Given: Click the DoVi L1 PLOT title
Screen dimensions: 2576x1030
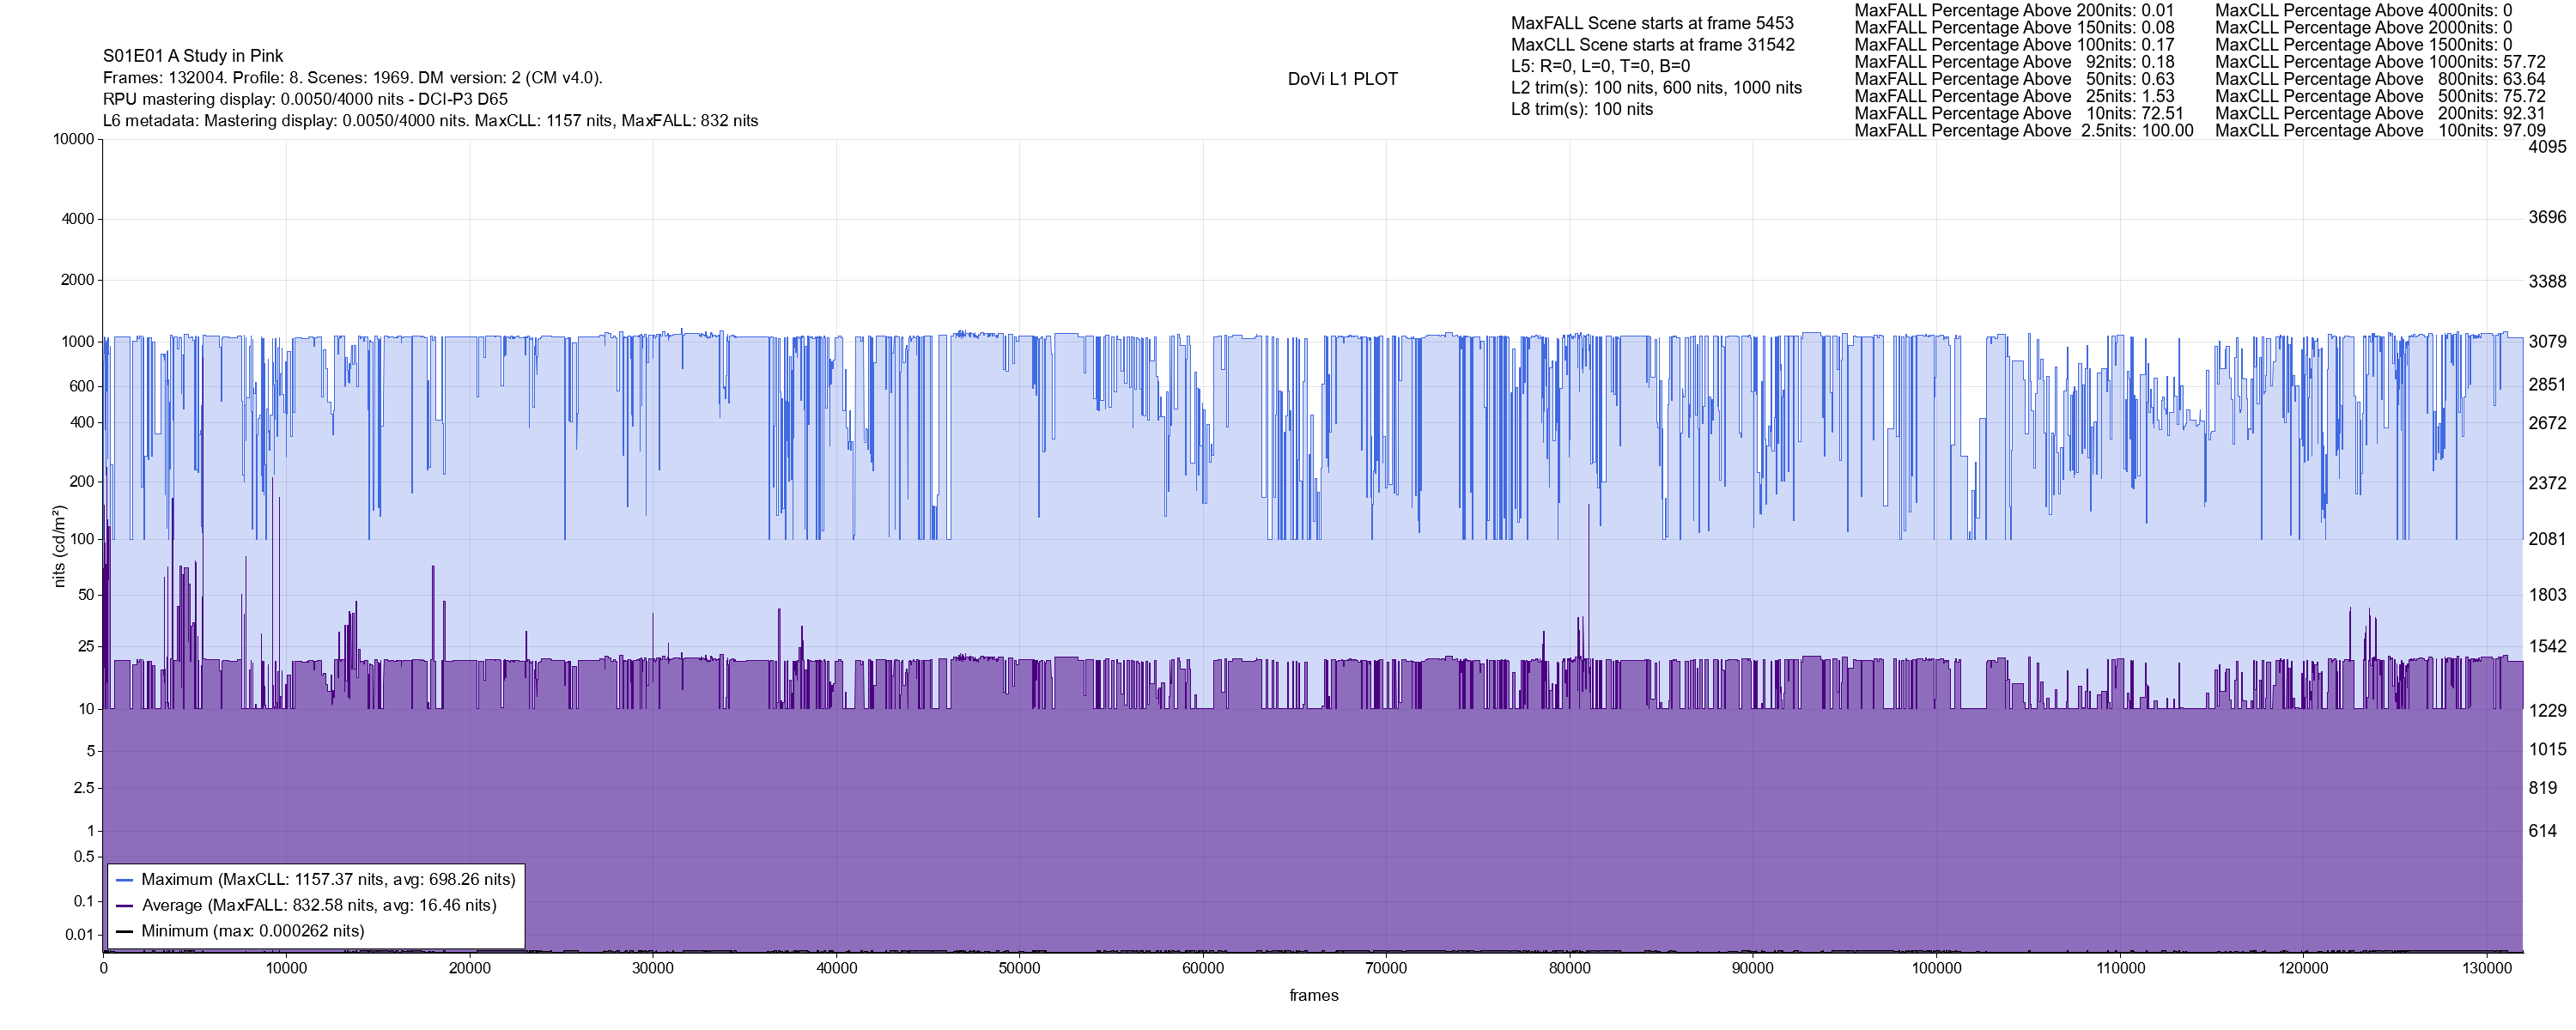Looking at the screenshot, I should 1342,79.
